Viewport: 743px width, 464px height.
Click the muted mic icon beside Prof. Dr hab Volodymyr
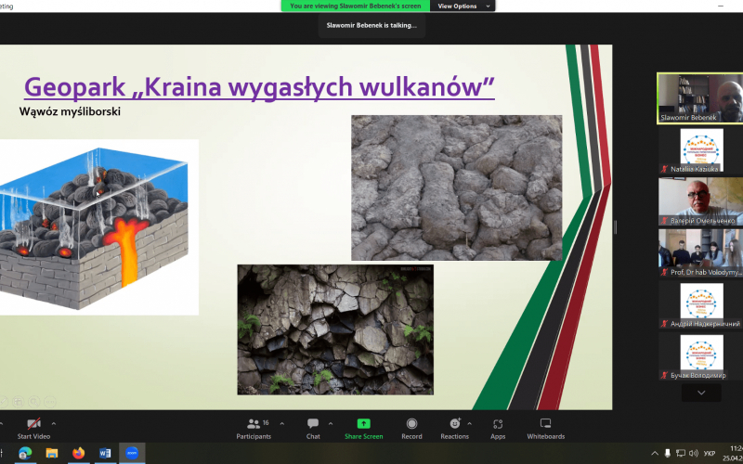[665, 272]
